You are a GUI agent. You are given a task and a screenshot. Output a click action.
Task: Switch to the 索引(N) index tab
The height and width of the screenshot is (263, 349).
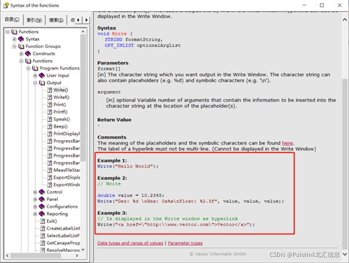tap(34, 20)
